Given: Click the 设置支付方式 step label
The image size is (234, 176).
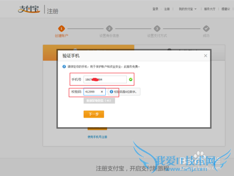Looking at the screenshot, I should coord(157,36).
